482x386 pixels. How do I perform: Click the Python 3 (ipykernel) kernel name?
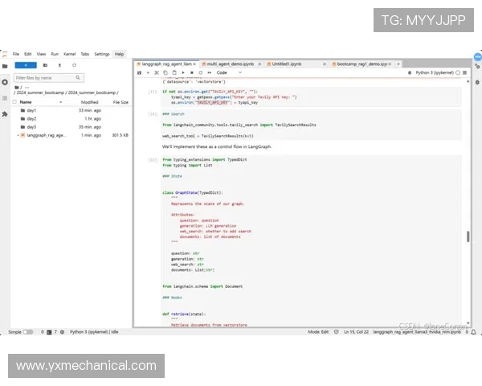click(435, 72)
